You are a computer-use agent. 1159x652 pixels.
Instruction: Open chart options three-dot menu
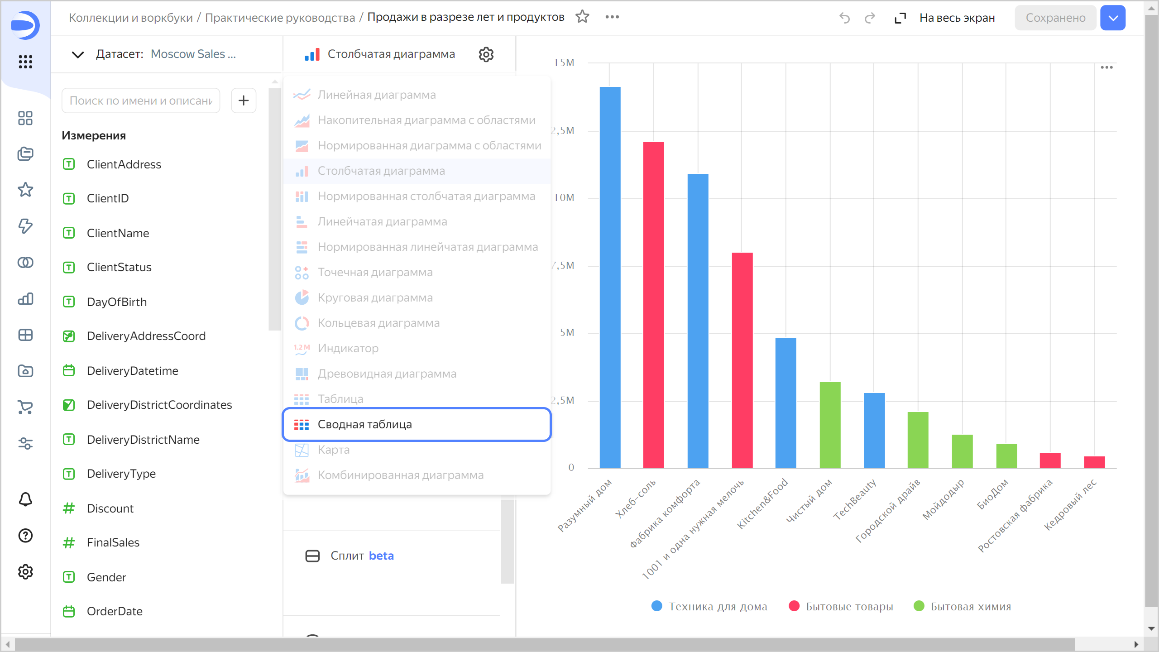point(1106,67)
